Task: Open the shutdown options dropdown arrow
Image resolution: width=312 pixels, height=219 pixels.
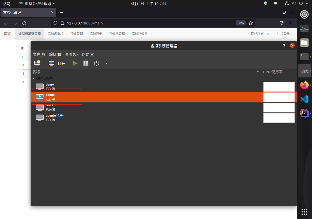Action: pyautogui.click(x=107, y=63)
